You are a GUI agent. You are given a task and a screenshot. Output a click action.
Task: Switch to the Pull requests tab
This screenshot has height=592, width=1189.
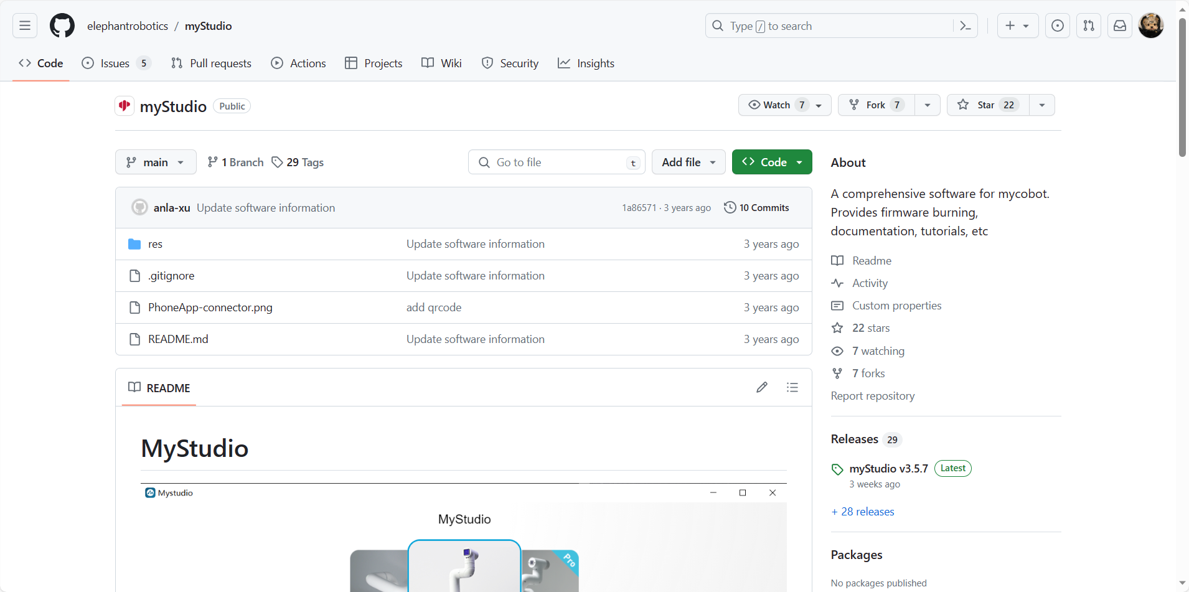(212, 63)
